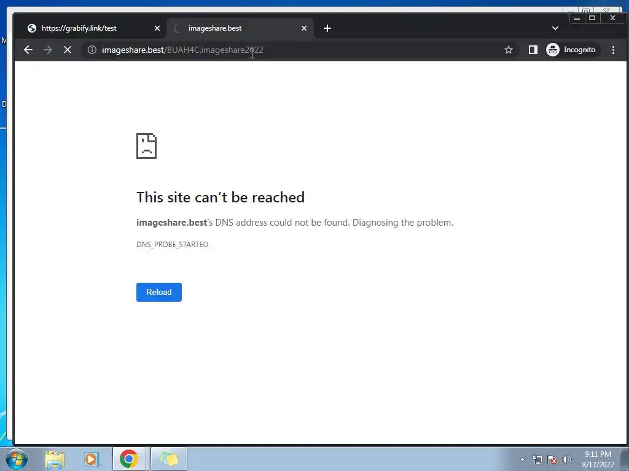This screenshot has height=471, width=629.
Task: Open the Incognito profile indicator
Action: pyautogui.click(x=572, y=50)
